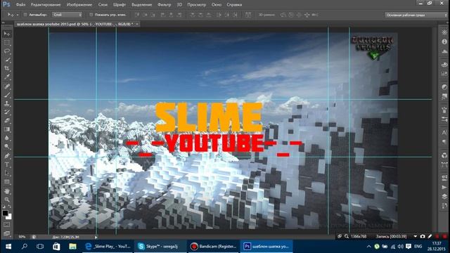Select the History Brush tool
The height and width of the screenshot is (253, 450).
pyautogui.click(x=7, y=112)
